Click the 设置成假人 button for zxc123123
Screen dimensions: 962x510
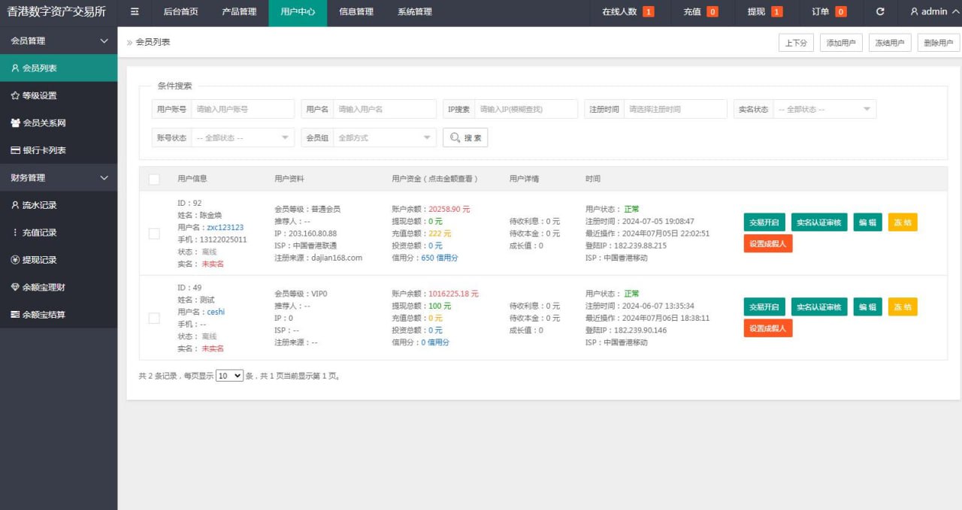767,243
